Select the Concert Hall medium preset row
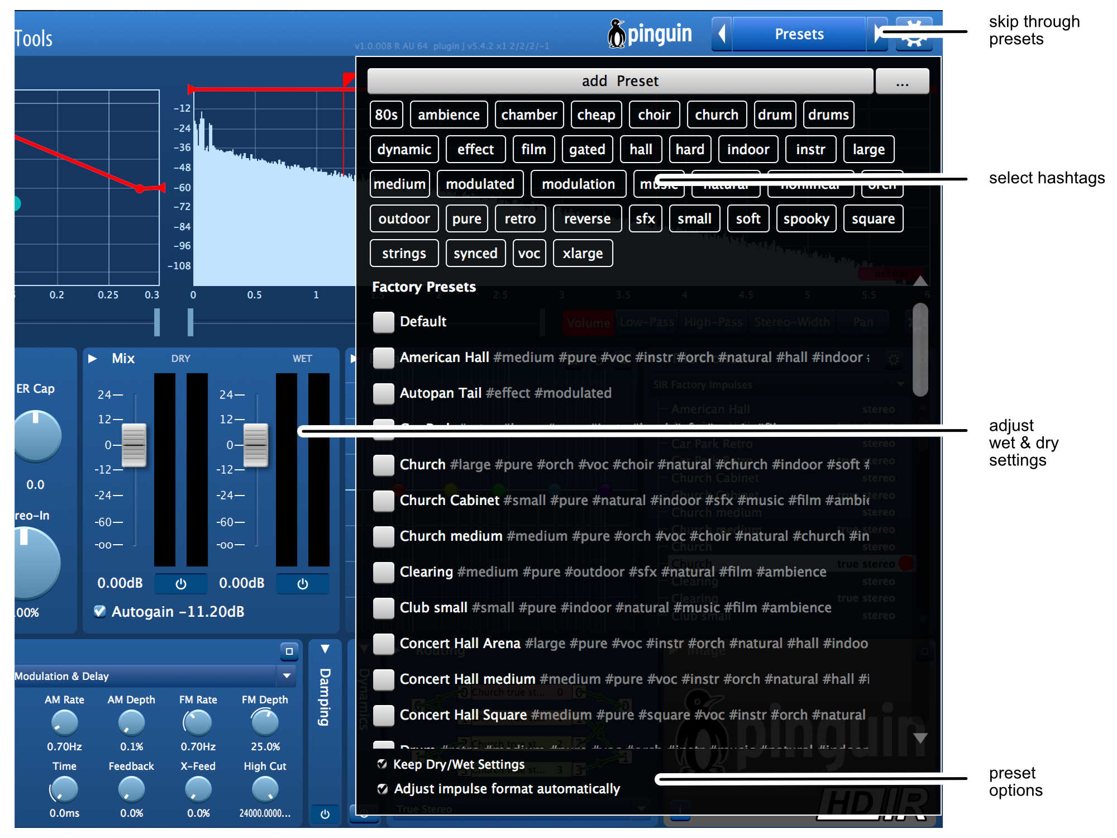This screenshot has height=838, width=1117. point(620,679)
